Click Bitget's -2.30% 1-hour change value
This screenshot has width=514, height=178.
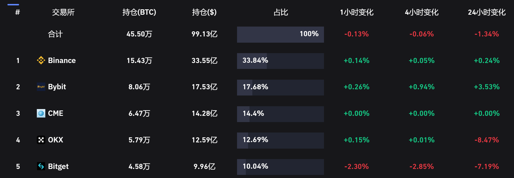(356, 166)
